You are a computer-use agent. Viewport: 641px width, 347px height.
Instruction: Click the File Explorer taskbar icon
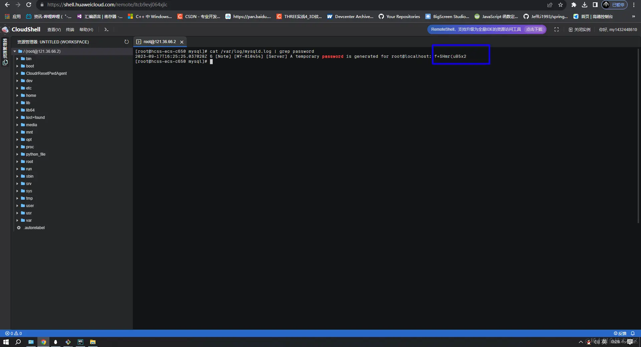click(x=93, y=342)
